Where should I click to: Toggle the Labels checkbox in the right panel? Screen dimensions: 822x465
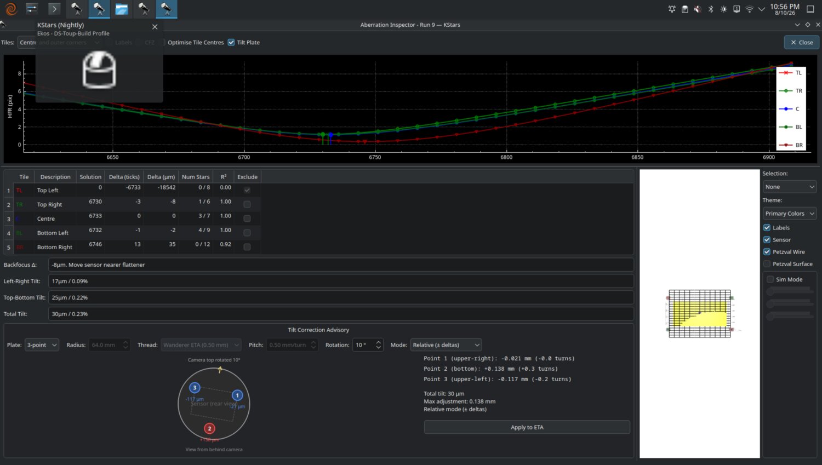click(x=767, y=228)
